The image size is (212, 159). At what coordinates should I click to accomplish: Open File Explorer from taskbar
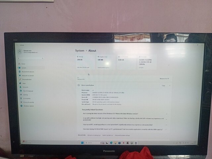pyautogui.click(x=115, y=143)
